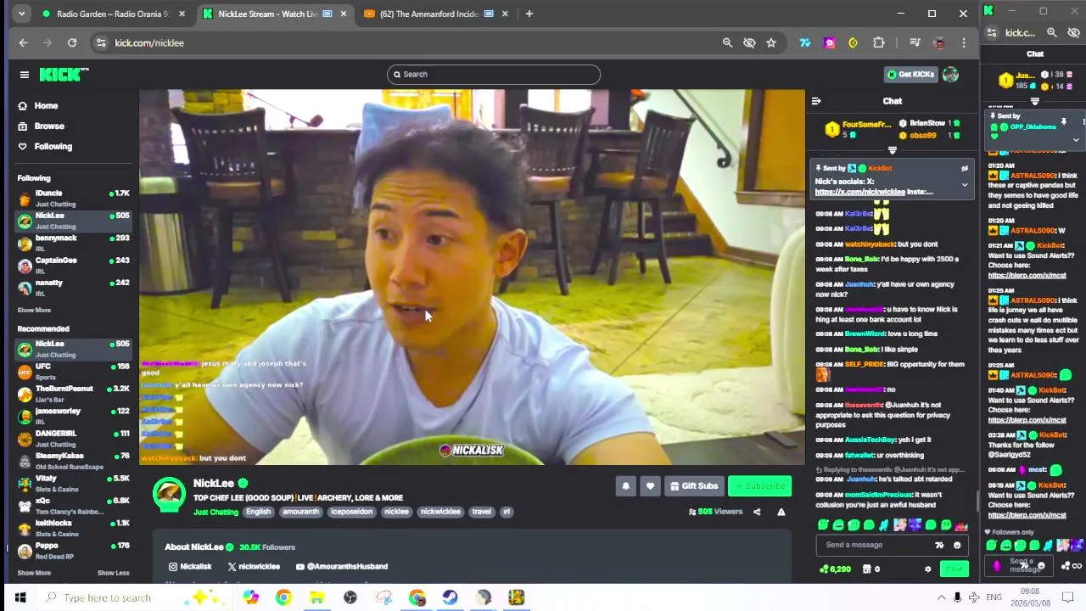The image size is (1086, 611).
Task: Open UFC channel in Recommended
Action: pyautogui.click(x=74, y=372)
